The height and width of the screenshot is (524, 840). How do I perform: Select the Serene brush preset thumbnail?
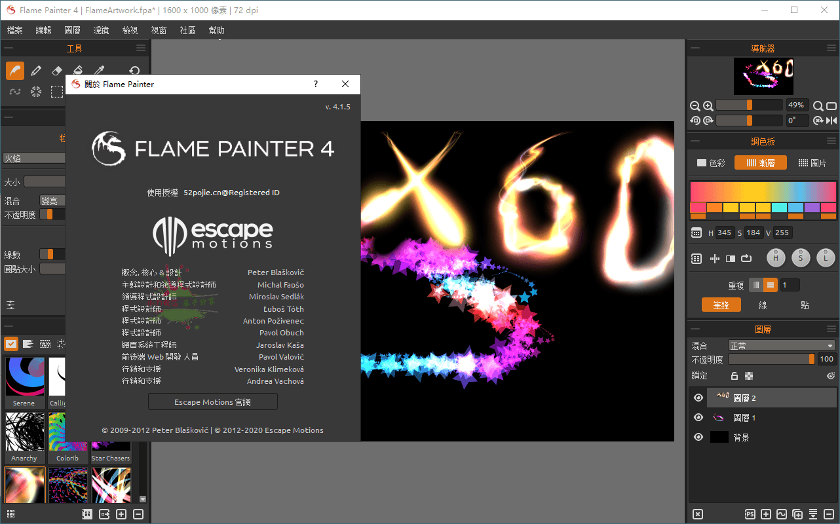click(24, 380)
